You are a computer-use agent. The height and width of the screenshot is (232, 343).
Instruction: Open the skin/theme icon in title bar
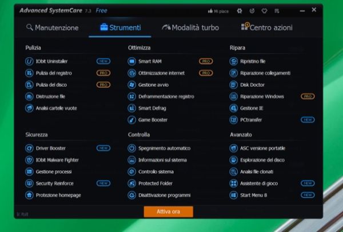pyautogui.click(x=240, y=11)
